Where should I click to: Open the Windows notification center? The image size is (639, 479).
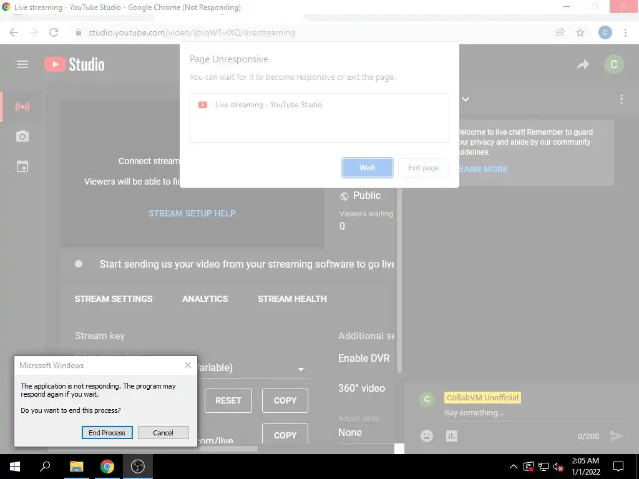click(618, 467)
